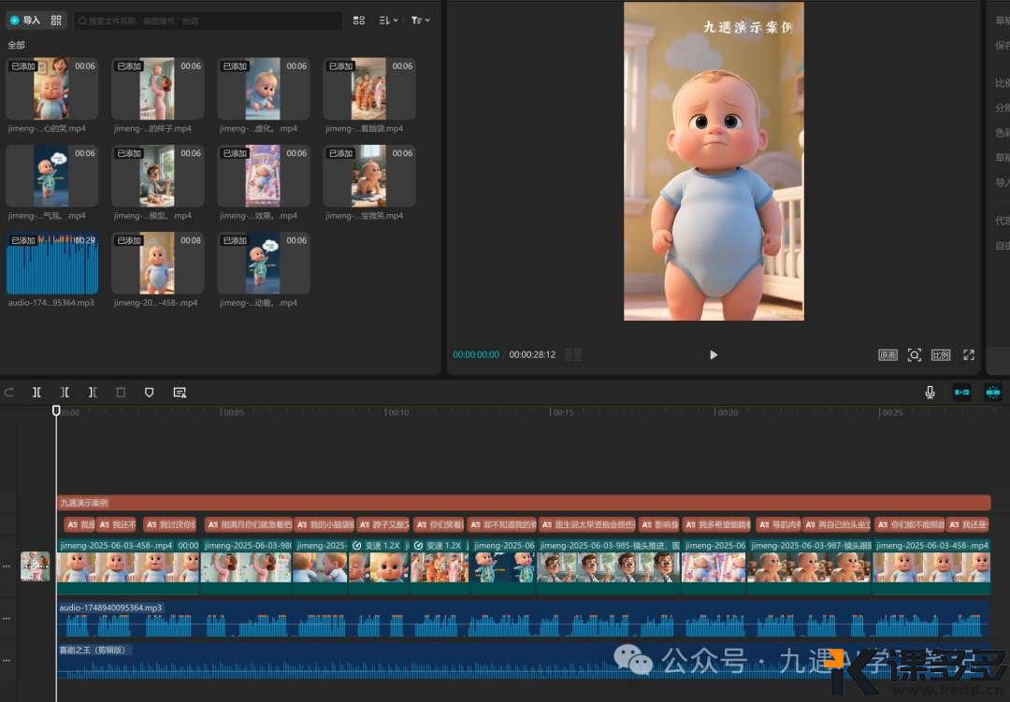Select the audio-1748940095364.mp3 track clip
This screenshot has height=702, width=1010.
pyautogui.click(x=523, y=620)
